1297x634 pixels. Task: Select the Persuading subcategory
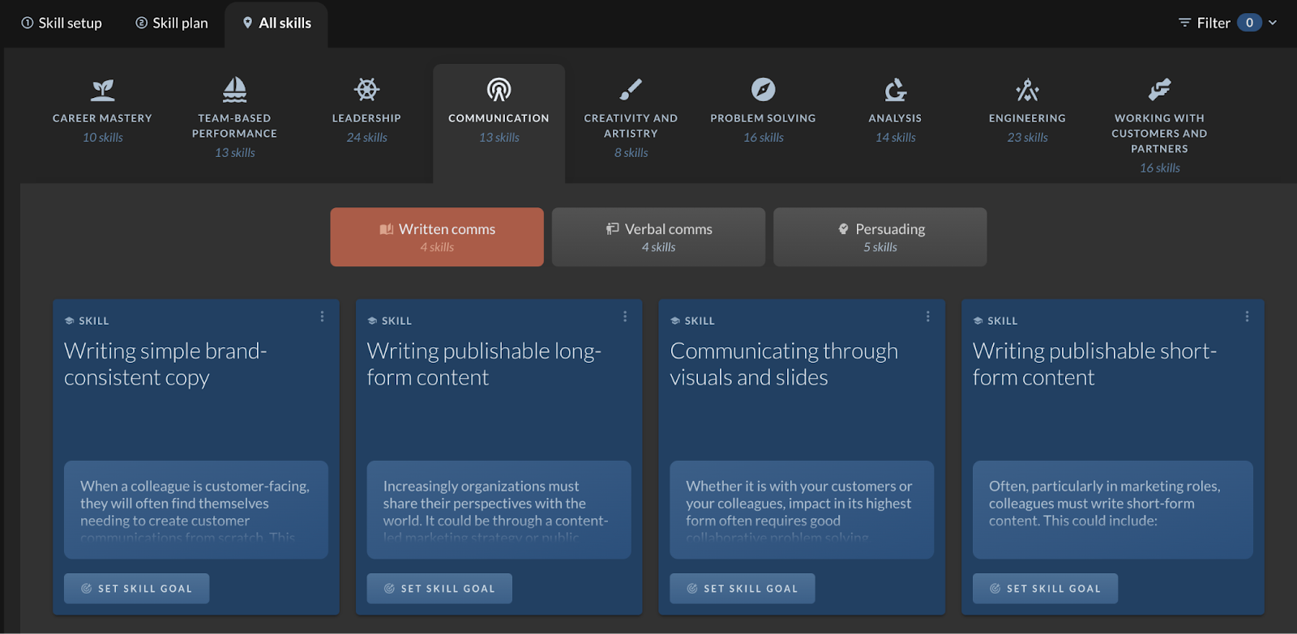tap(880, 237)
